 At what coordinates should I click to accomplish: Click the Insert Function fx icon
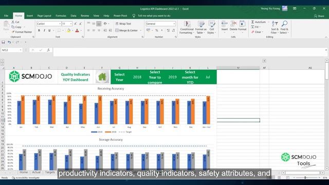(x=48, y=50)
